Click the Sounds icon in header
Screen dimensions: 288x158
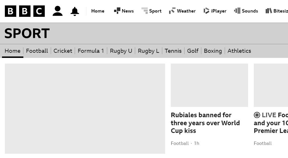click(x=237, y=11)
